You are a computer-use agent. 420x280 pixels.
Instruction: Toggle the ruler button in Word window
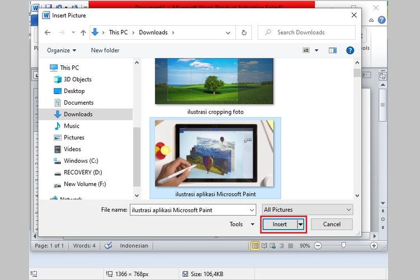[382, 76]
